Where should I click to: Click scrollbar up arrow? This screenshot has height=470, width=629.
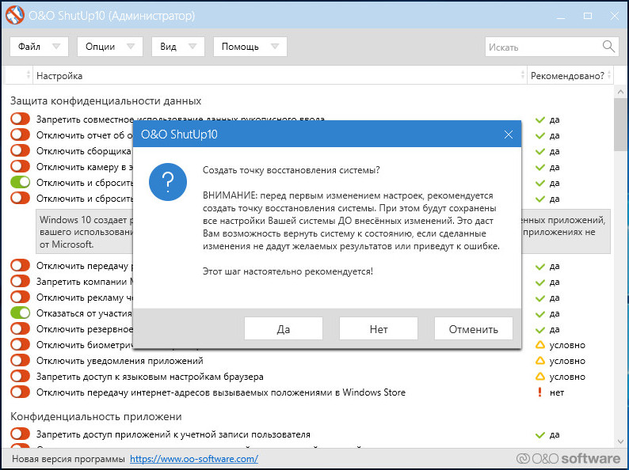[x=621, y=92]
